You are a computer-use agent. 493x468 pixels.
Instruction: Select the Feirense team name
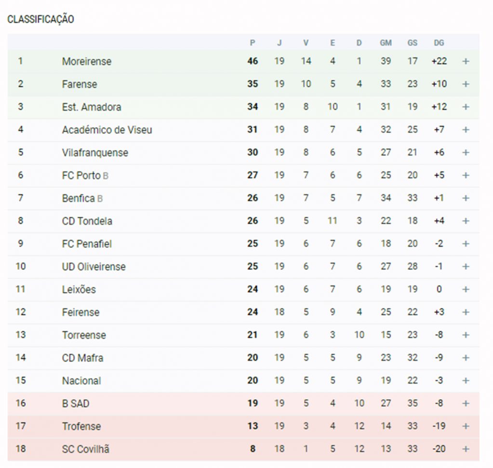point(80,312)
